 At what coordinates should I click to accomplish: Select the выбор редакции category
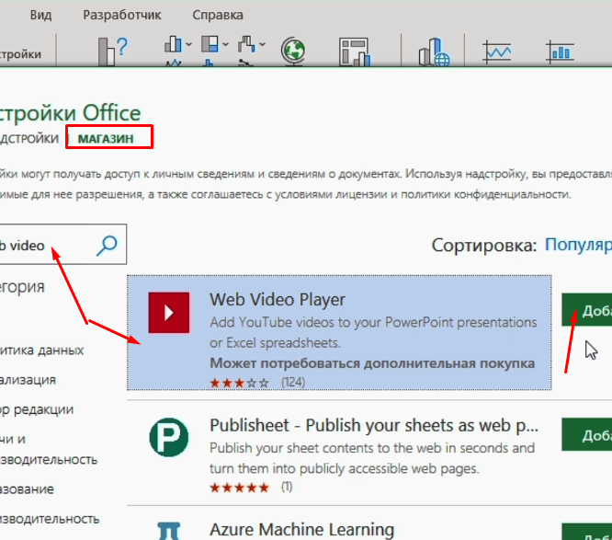click(x=37, y=409)
